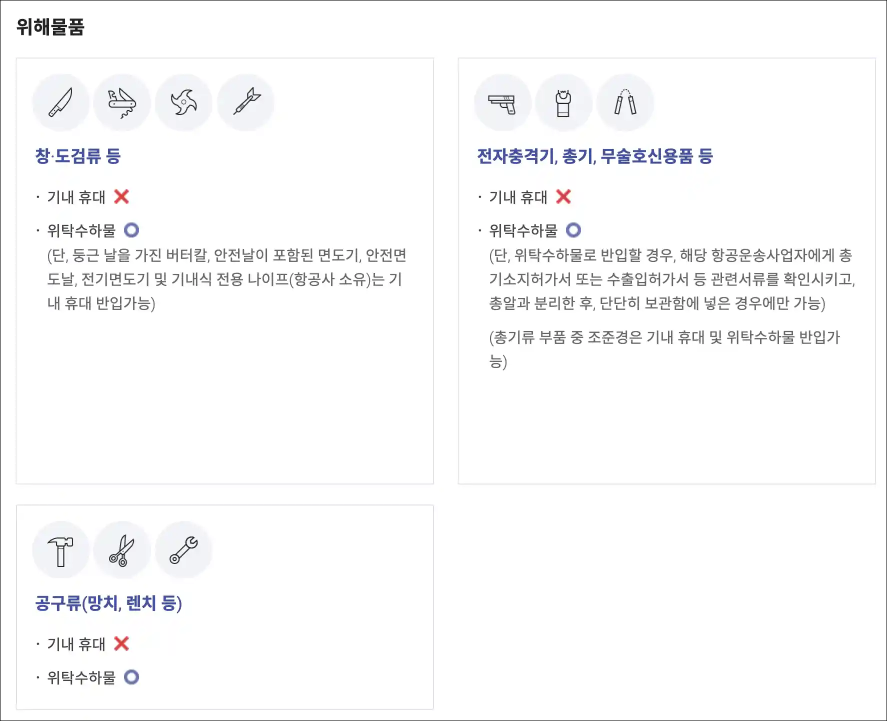This screenshot has width=887, height=721.
Task: Click the blue circle under 전자충격기, 총기 section
Action: [573, 230]
